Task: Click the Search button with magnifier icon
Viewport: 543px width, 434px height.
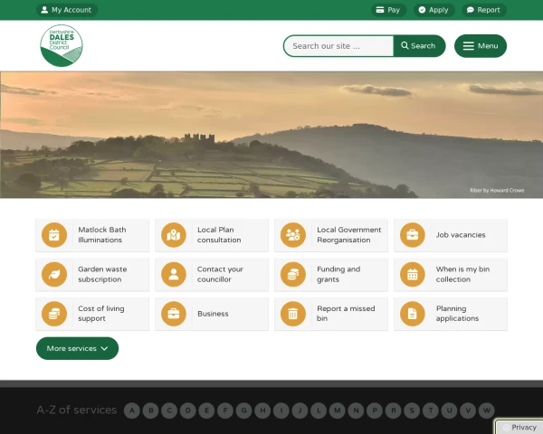Action: coord(419,46)
